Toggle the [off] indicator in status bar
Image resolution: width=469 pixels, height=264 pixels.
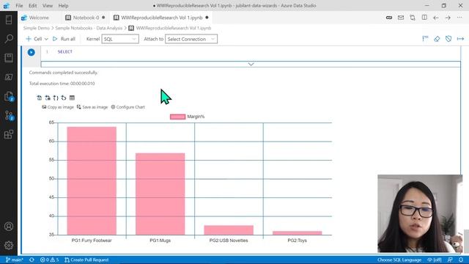pos(435,260)
